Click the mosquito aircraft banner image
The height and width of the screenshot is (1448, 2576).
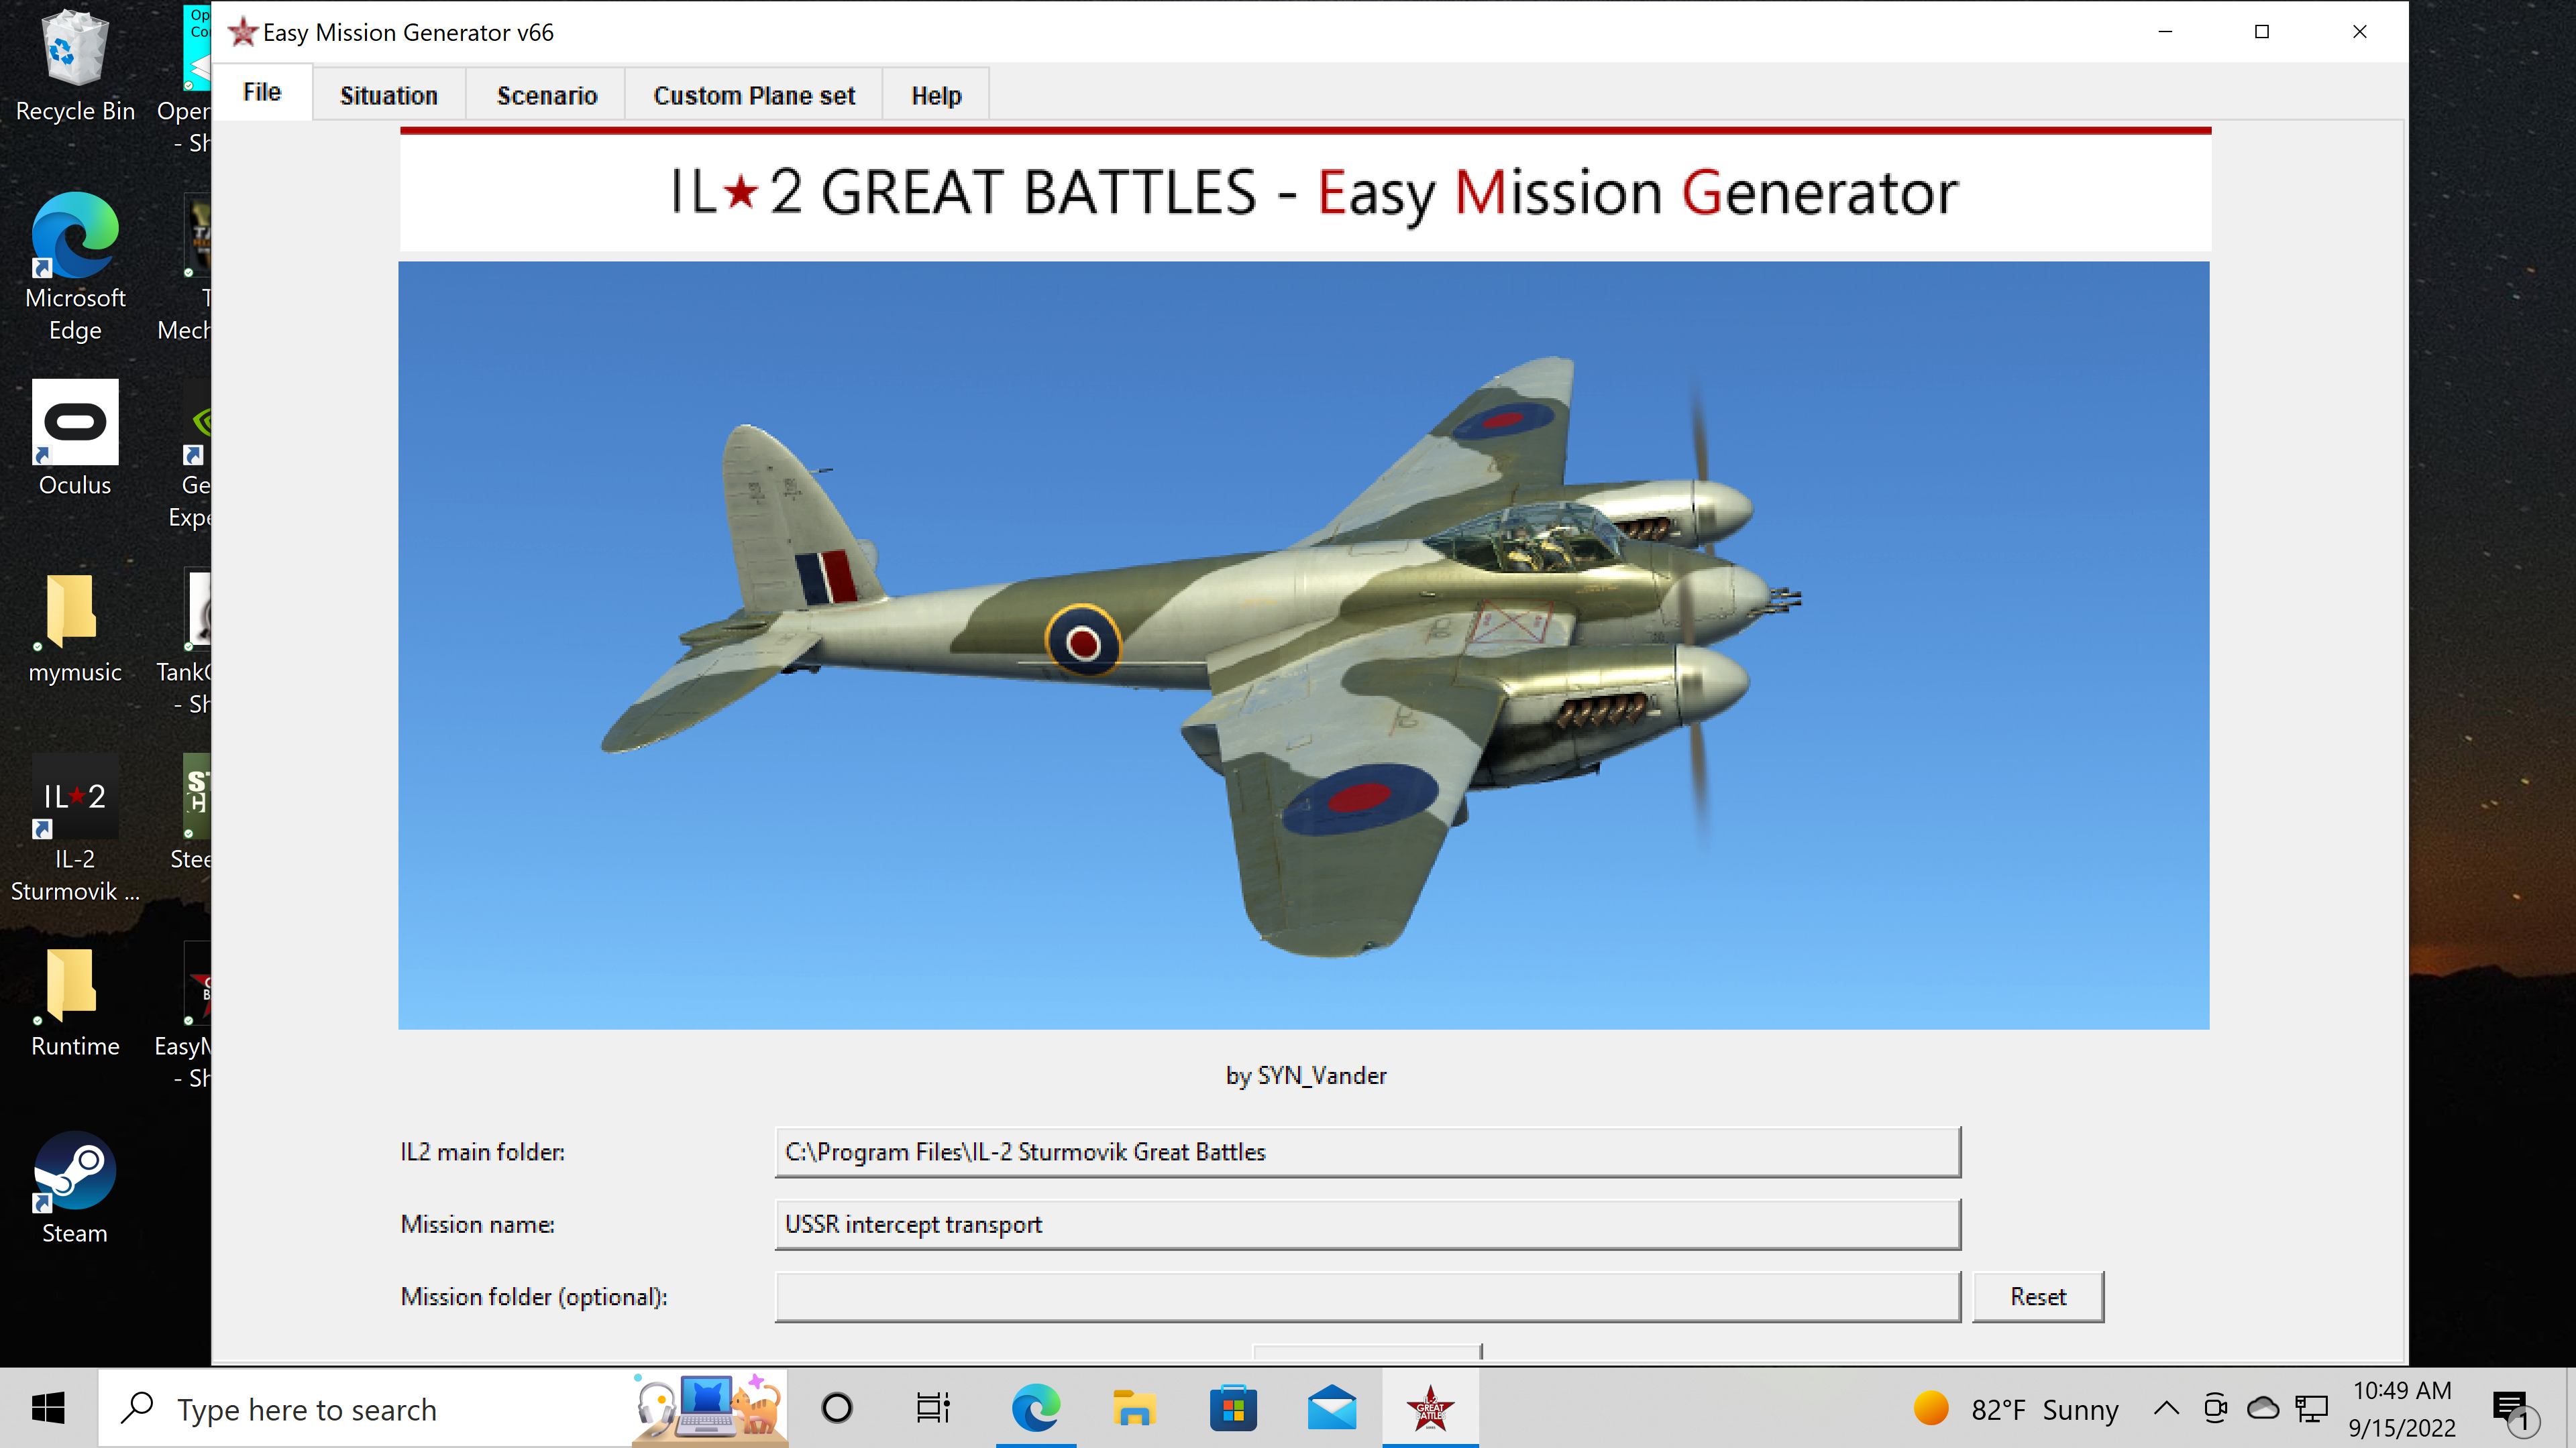[1304, 646]
